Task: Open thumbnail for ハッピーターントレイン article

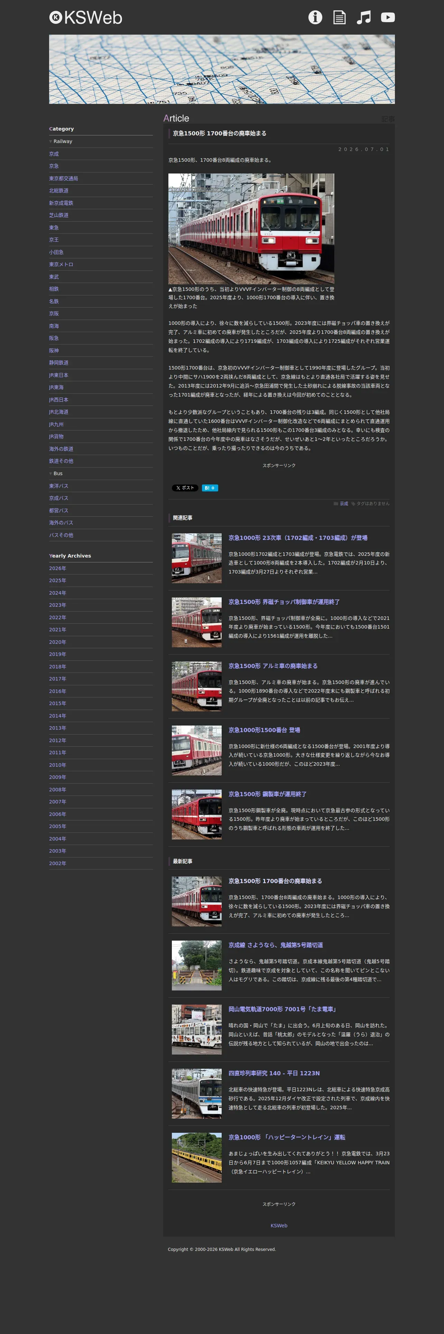Action: [196, 1157]
